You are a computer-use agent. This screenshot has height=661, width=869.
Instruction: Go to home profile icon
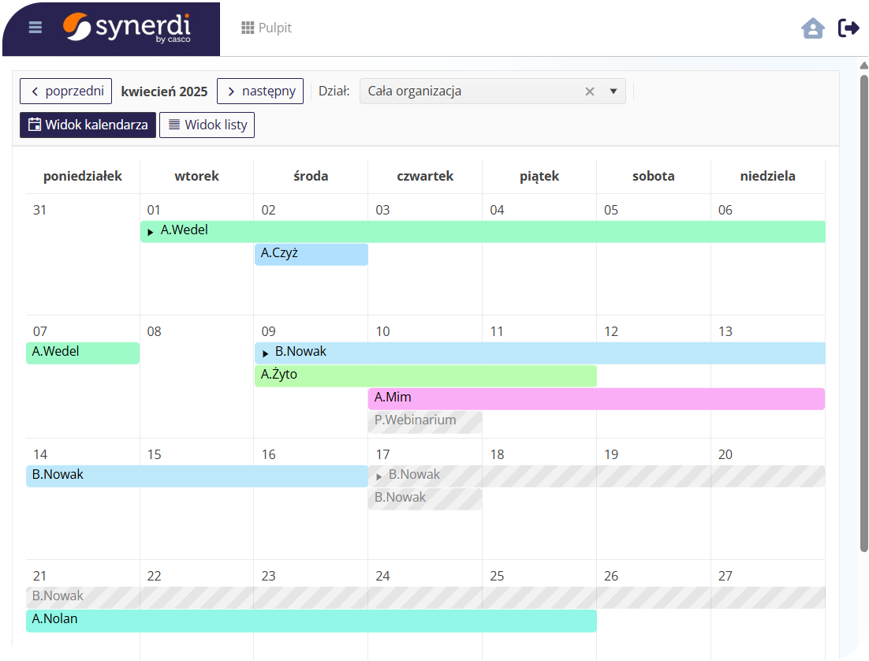click(x=812, y=28)
